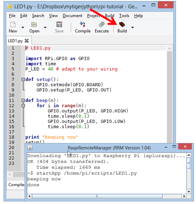Click RaspiRemoteManager horizontal scroll right arrow

184,196
